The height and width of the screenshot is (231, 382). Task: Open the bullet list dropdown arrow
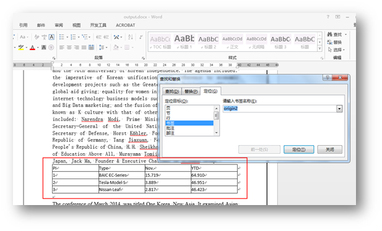67,37
